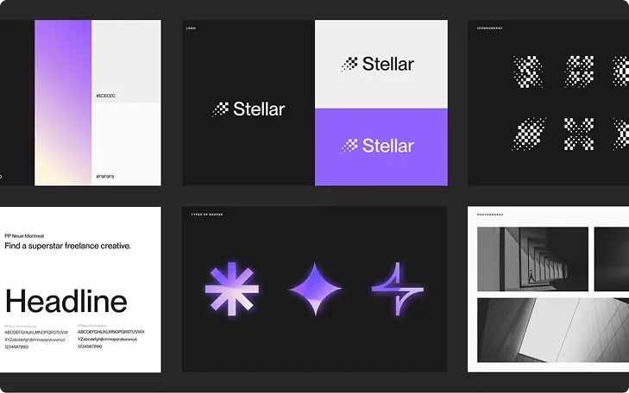Select the slanted halftone icon above the leaf icon
Image resolution: width=629 pixels, height=393 pixels.
click(x=529, y=72)
